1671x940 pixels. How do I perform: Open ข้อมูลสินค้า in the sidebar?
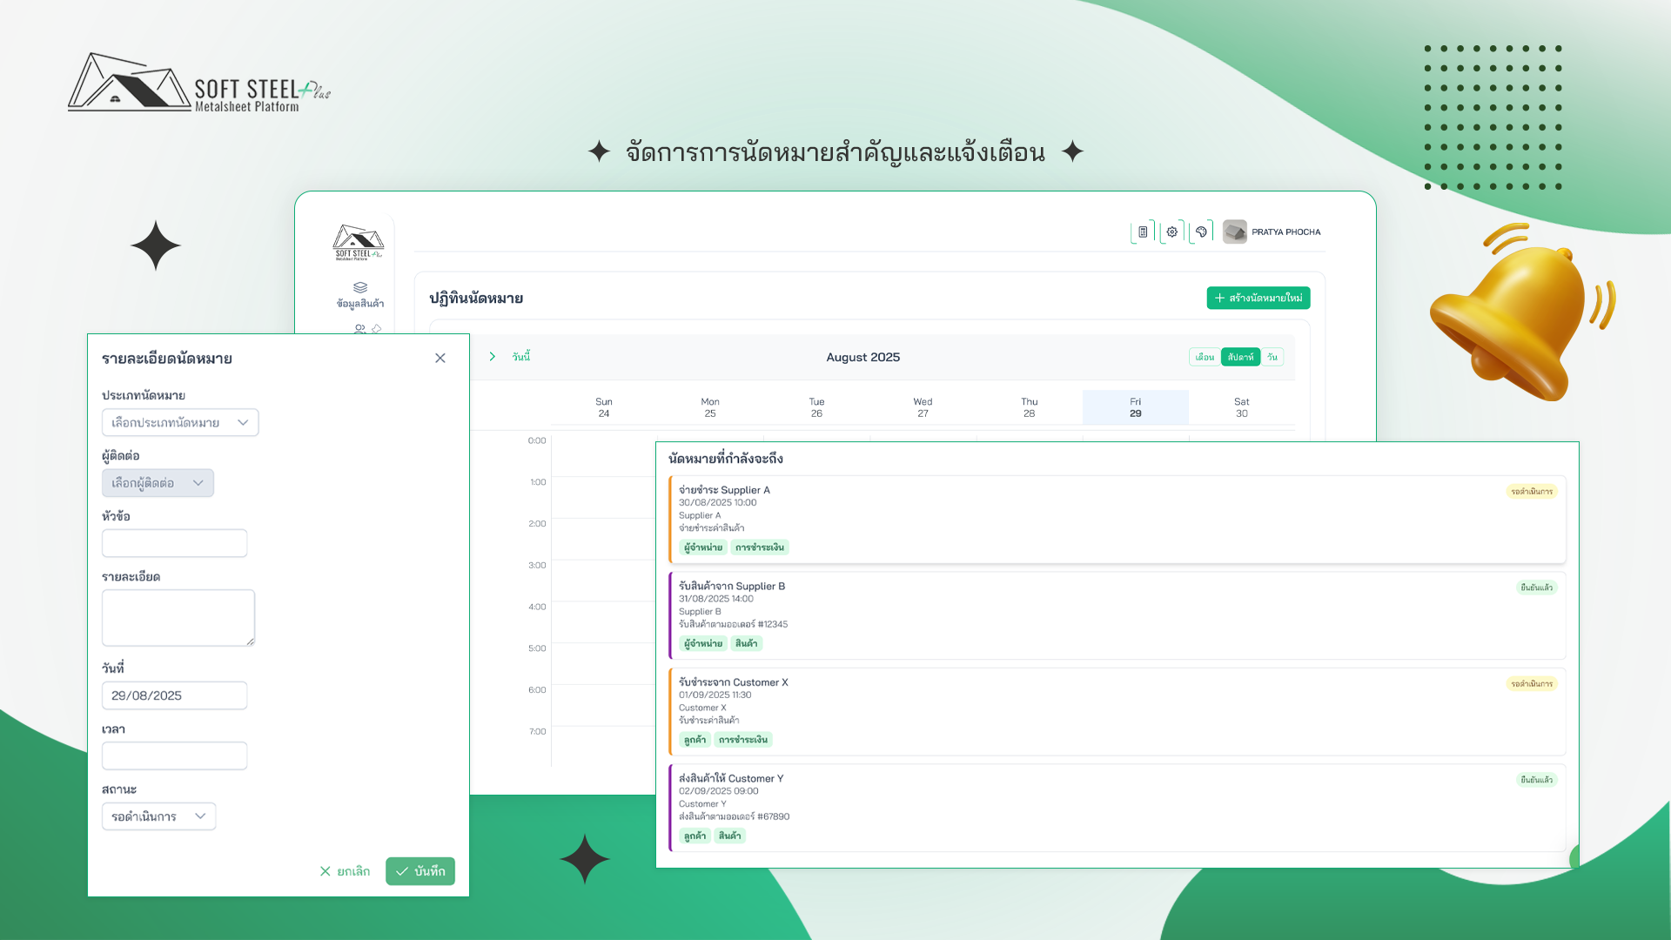click(x=359, y=295)
